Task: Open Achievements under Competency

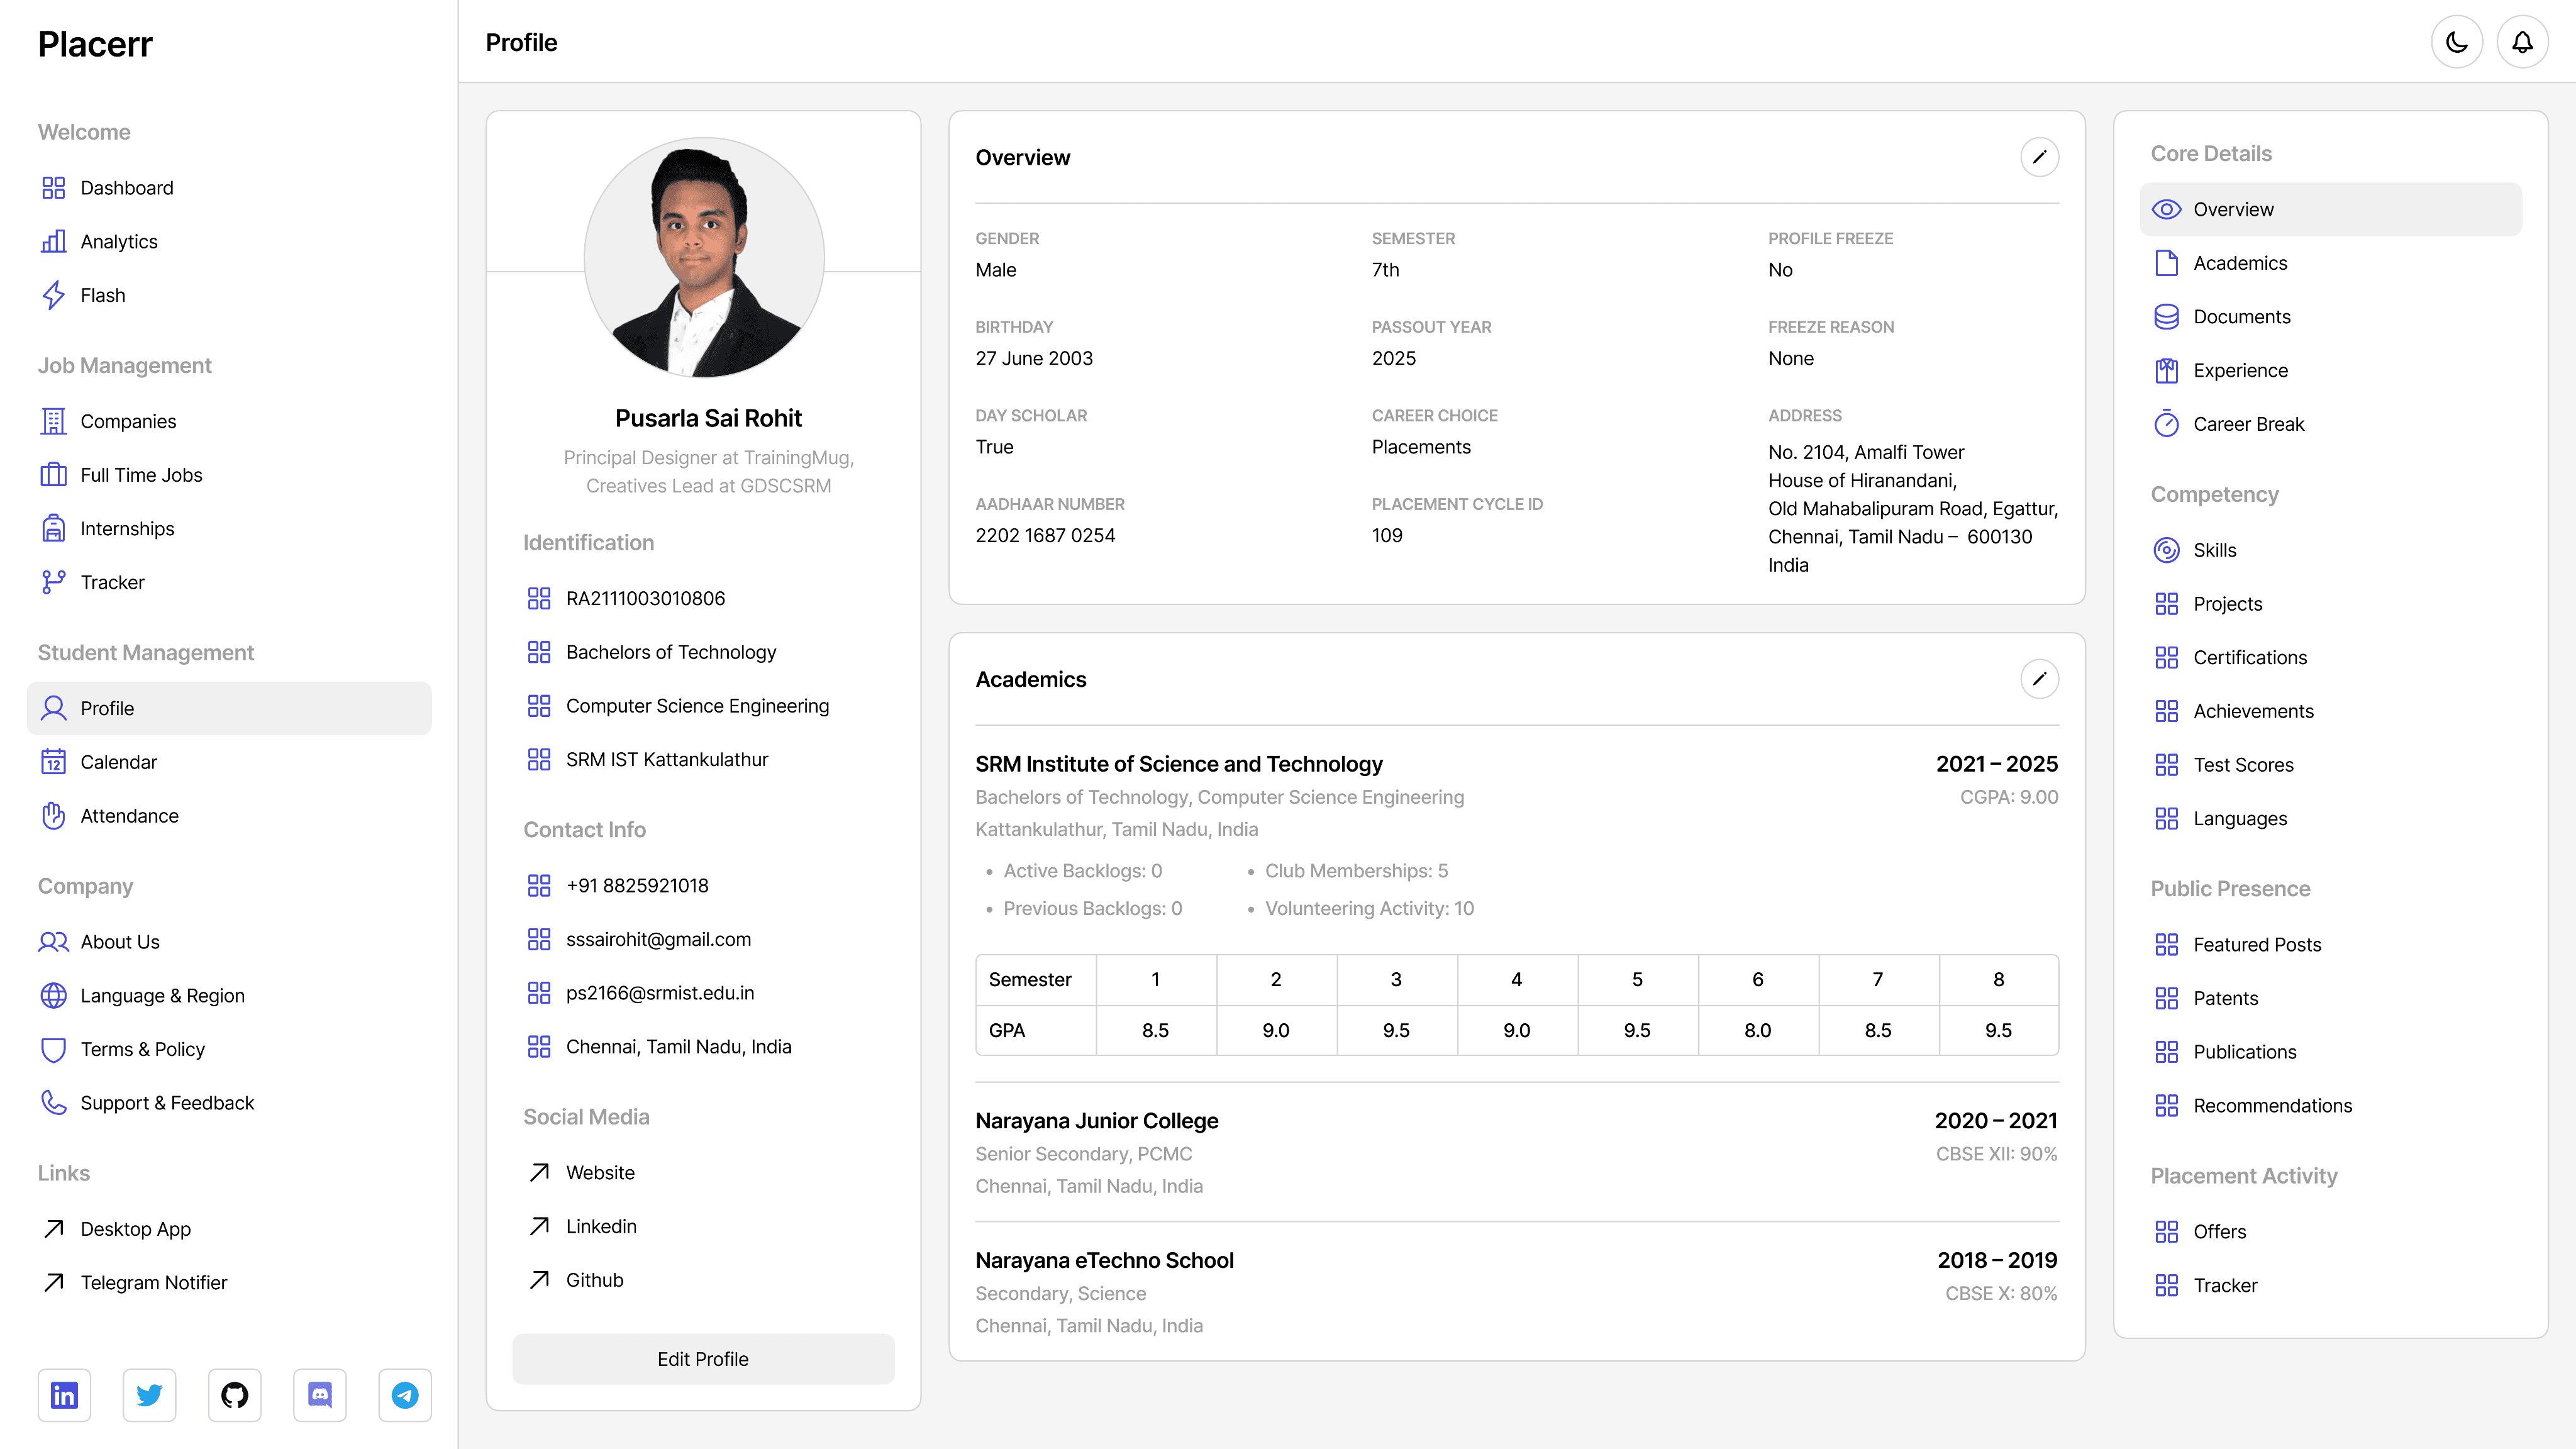Action: (2331, 711)
